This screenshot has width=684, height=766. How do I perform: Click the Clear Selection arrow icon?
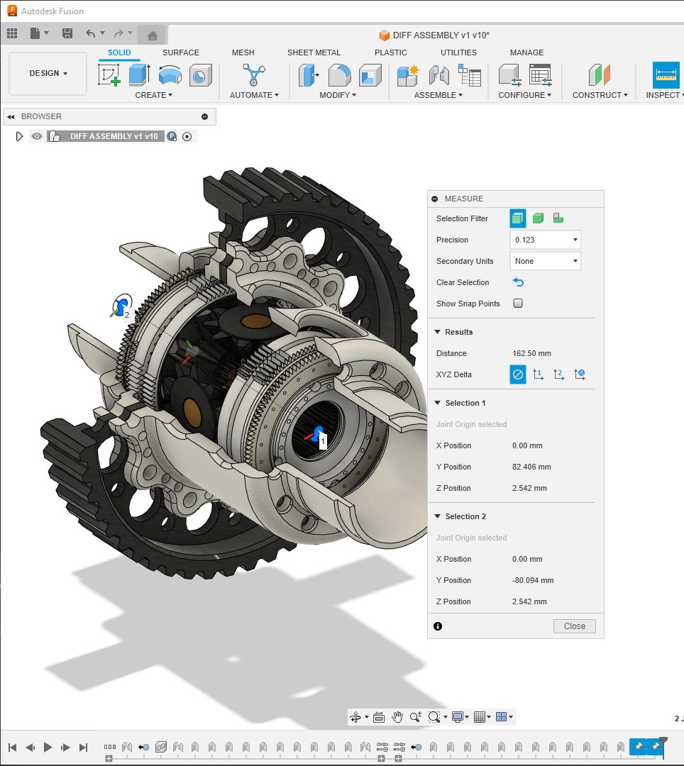tap(518, 282)
